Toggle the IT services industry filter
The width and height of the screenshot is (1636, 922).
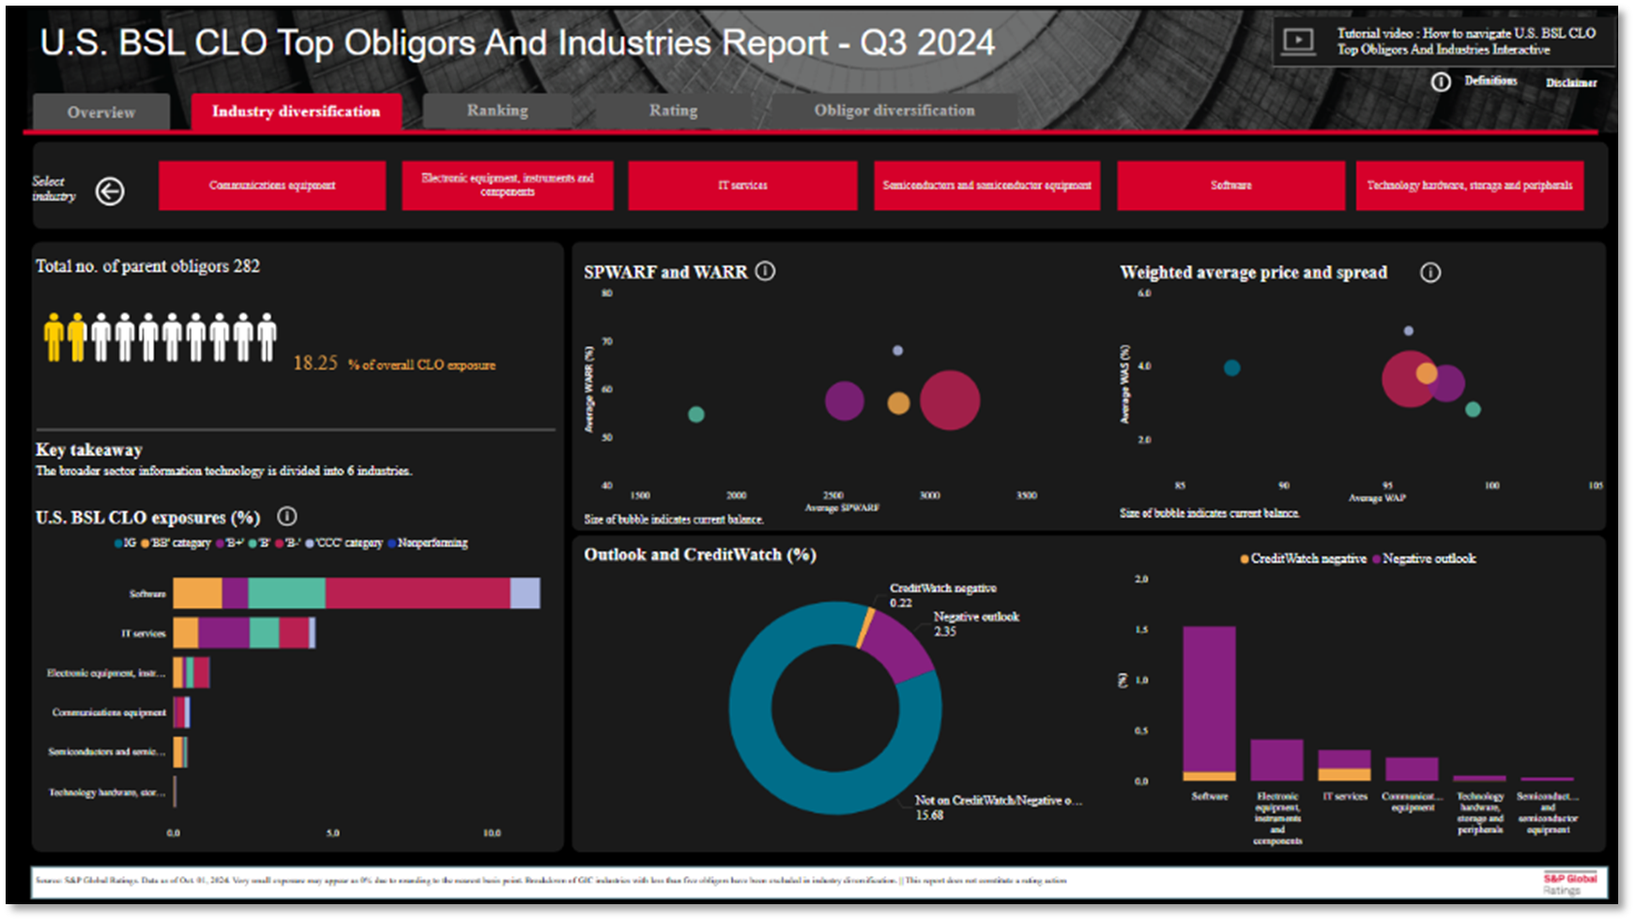click(742, 186)
